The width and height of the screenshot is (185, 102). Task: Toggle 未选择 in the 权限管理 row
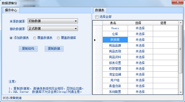(x=140, y=69)
